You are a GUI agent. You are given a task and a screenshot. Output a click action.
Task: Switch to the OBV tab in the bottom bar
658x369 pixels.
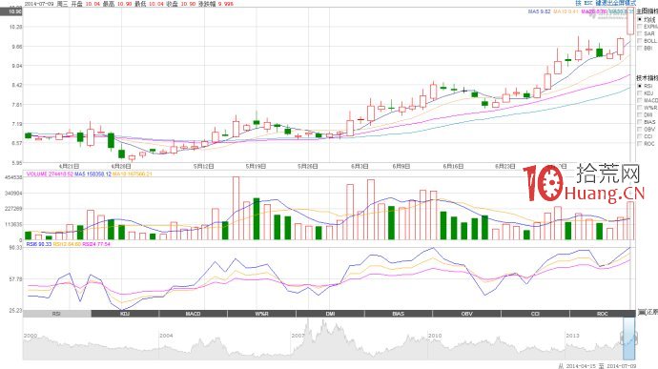[466, 314]
